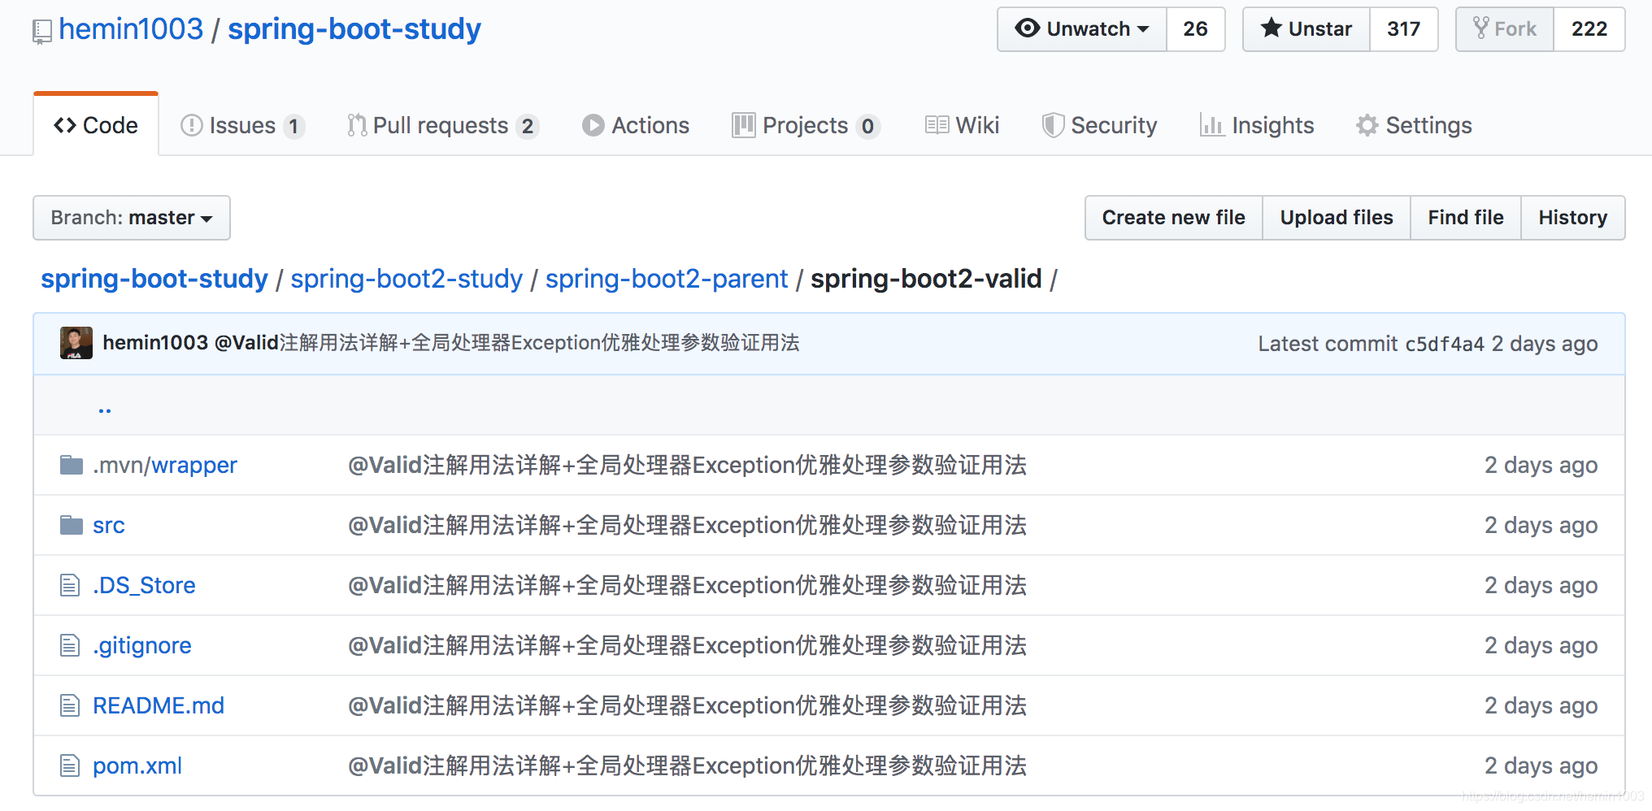Click the star icon in Unstar button
Viewport: 1652px width, 811px height.
coord(1271,28)
